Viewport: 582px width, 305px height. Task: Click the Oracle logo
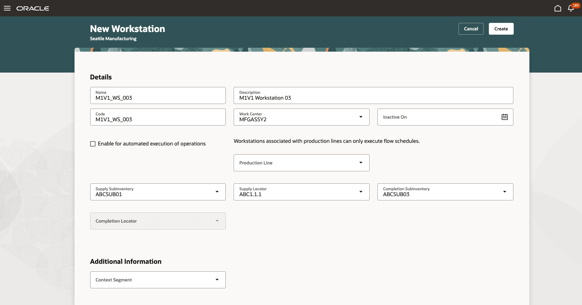33,8
